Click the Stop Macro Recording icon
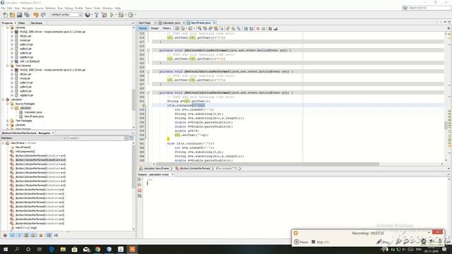Viewport: 452px width, 254px height. 263,28
